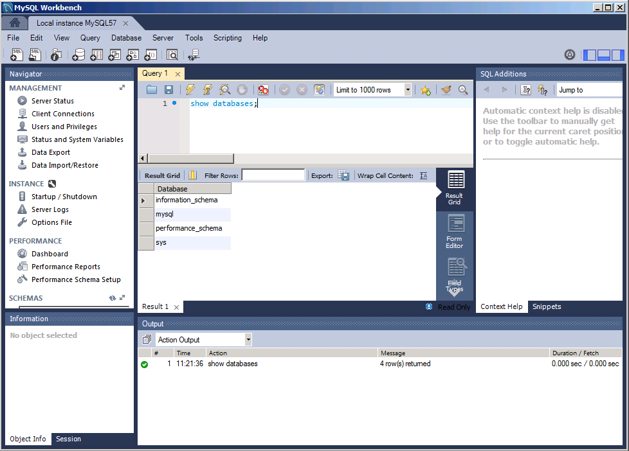Open script file in query editor

tap(152, 90)
